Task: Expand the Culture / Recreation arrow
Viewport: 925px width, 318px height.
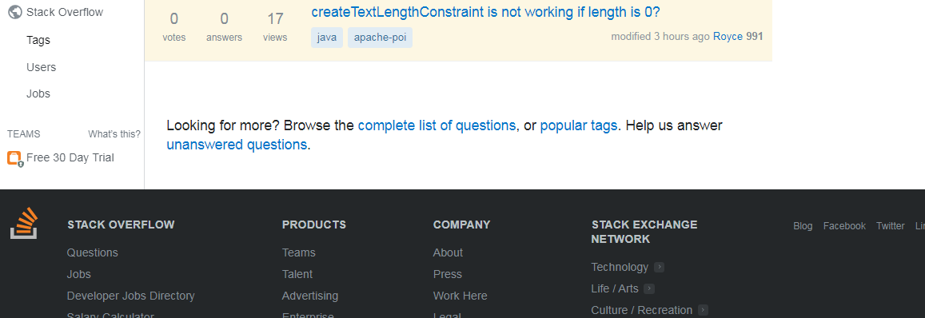Action: point(703,310)
